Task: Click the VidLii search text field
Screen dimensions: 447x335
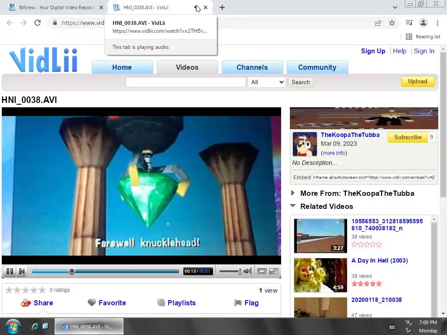Action: click(186, 82)
